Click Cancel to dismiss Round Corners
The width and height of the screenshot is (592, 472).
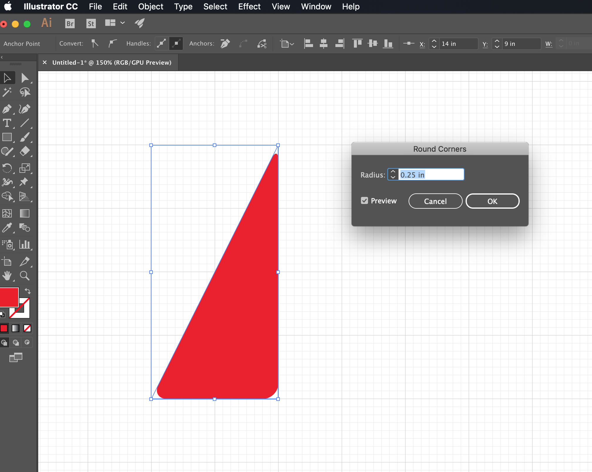(x=434, y=201)
